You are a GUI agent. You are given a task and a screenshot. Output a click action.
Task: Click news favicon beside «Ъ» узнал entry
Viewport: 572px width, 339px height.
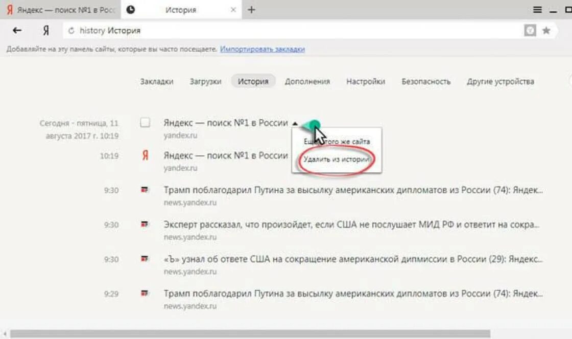(x=145, y=259)
